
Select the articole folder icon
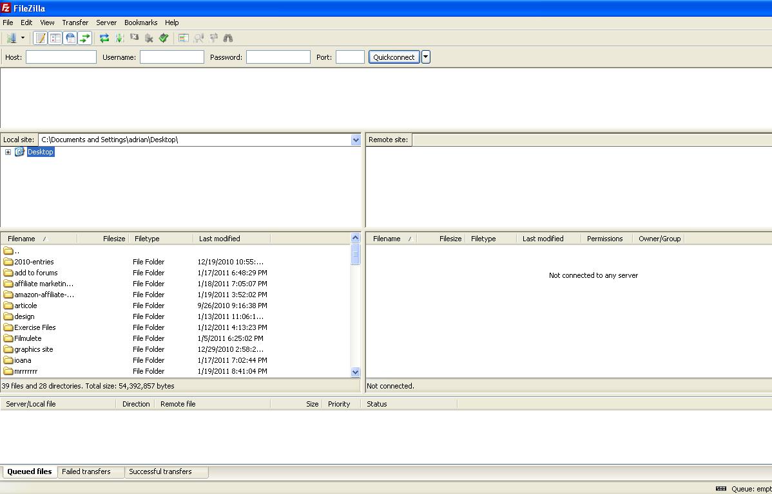click(x=8, y=306)
